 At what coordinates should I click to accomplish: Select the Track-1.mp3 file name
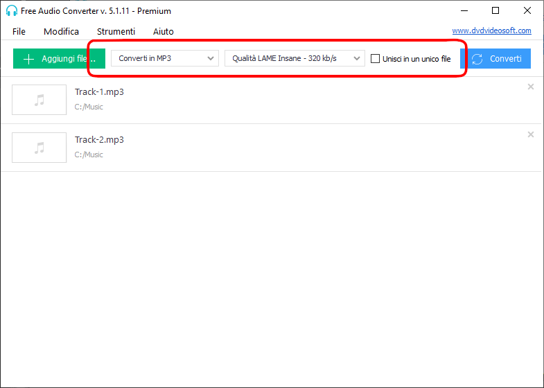[x=99, y=92]
